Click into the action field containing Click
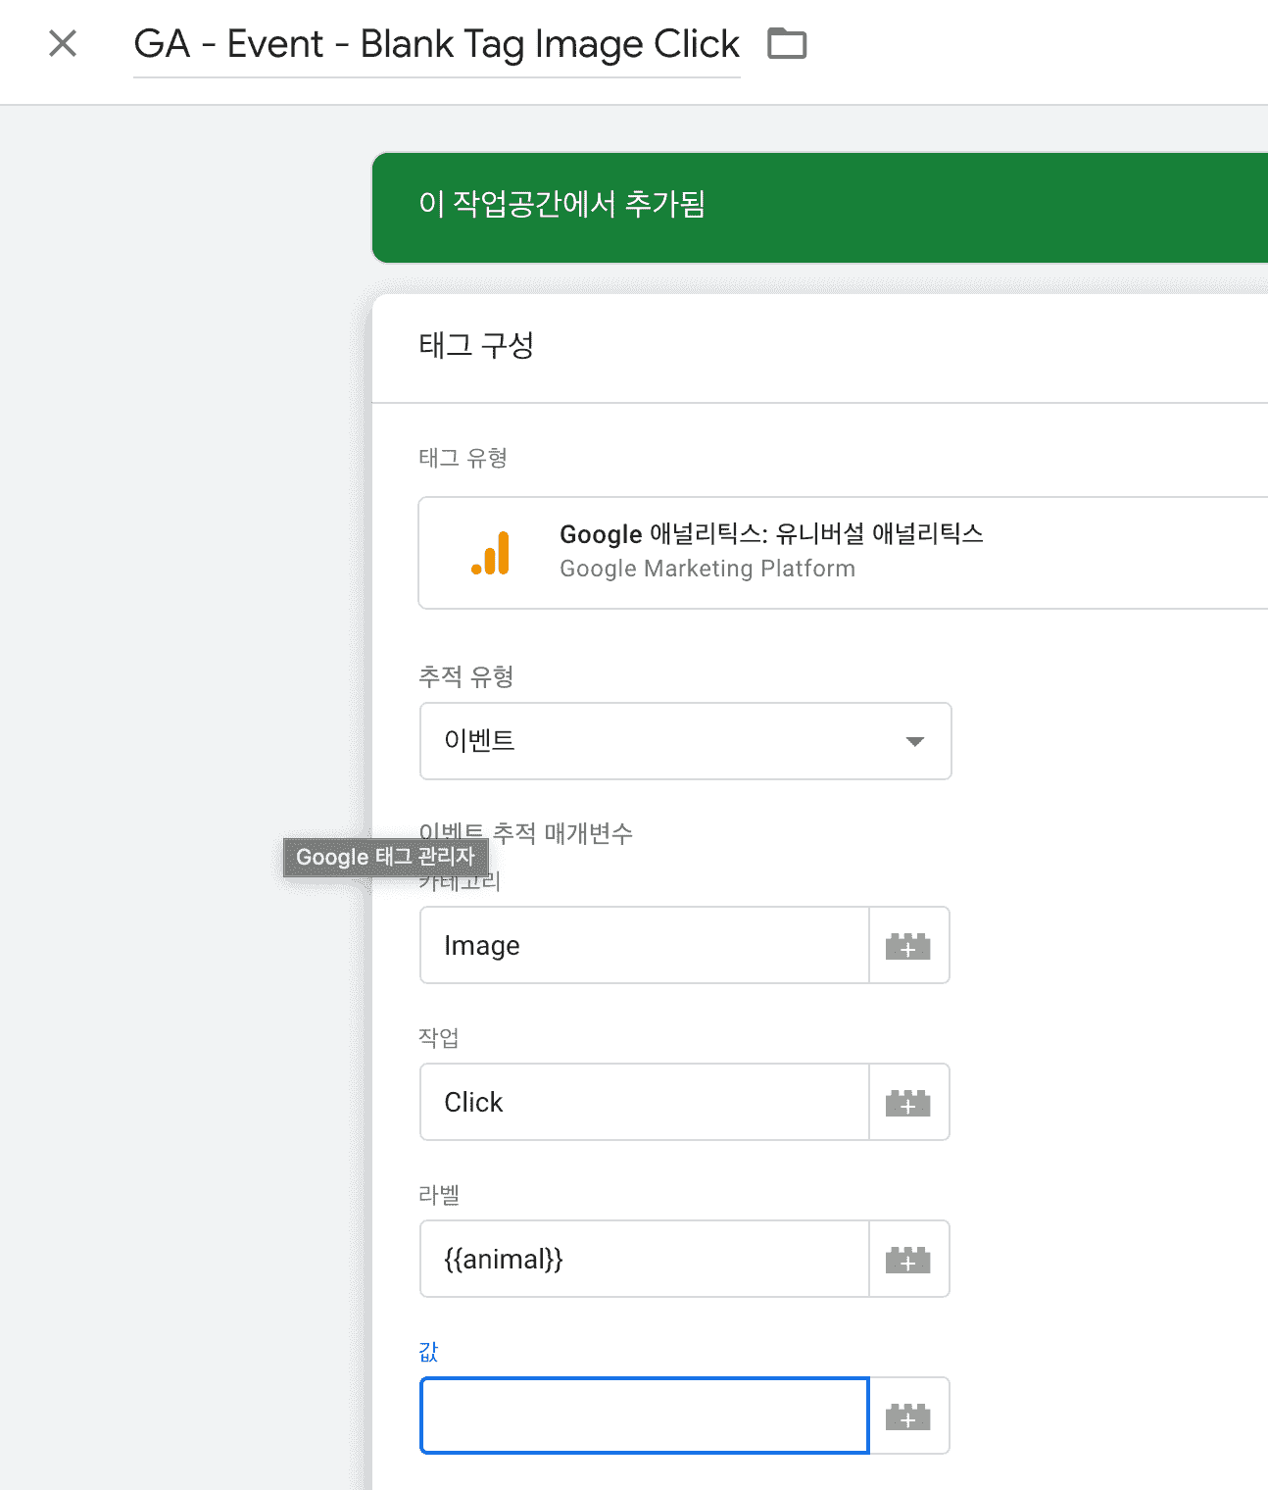This screenshot has height=1490, width=1268. click(x=644, y=1103)
